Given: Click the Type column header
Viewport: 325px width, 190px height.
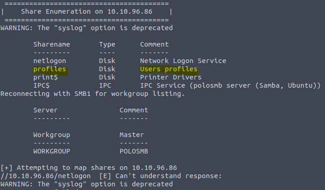Looking at the screenshot, I should [107, 45].
